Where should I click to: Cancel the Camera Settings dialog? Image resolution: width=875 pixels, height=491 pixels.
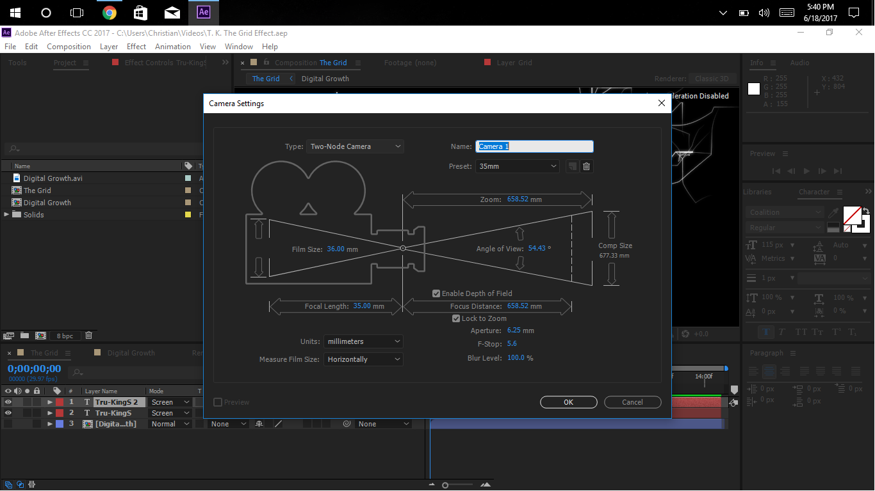pos(632,402)
